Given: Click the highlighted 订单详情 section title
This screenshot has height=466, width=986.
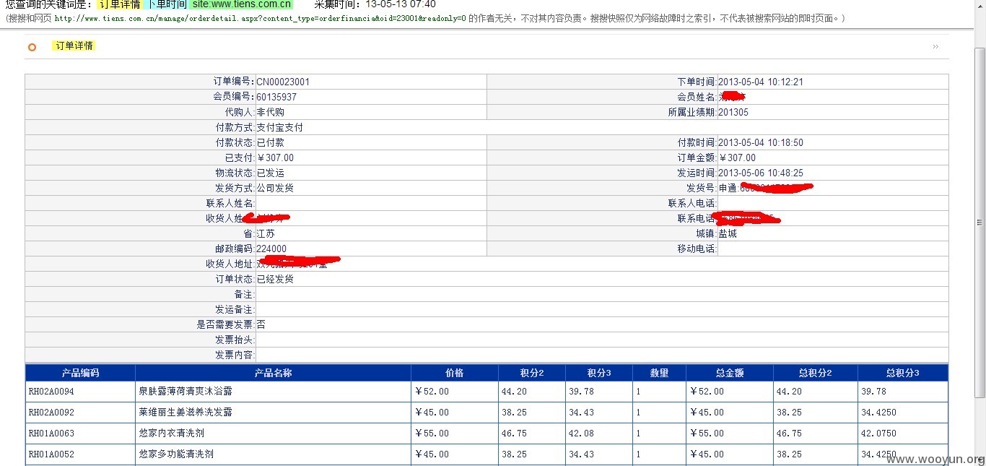Looking at the screenshot, I should [74, 46].
